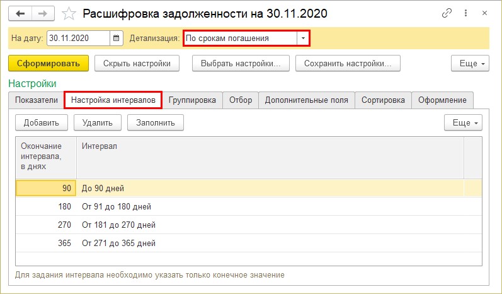The image size is (502, 294).
Task: Open the Еще menu above intervals table
Action: point(463,123)
